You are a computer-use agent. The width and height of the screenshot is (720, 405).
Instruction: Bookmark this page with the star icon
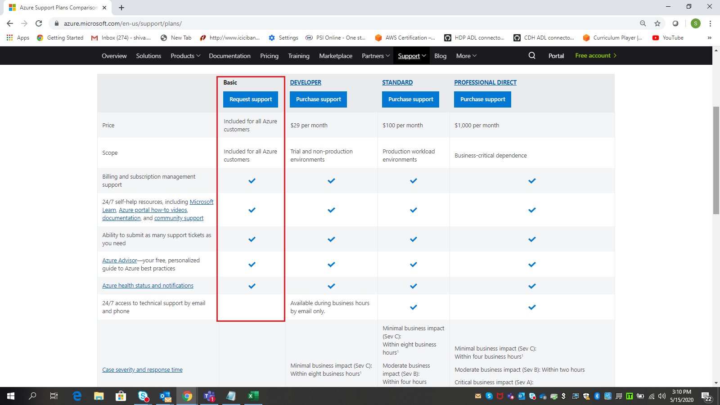[x=657, y=23]
